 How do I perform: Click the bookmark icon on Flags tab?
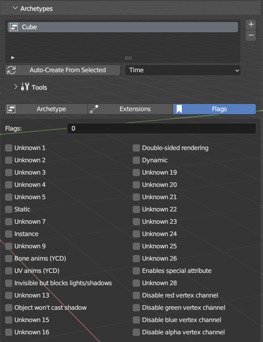click(x=179, y=109)
